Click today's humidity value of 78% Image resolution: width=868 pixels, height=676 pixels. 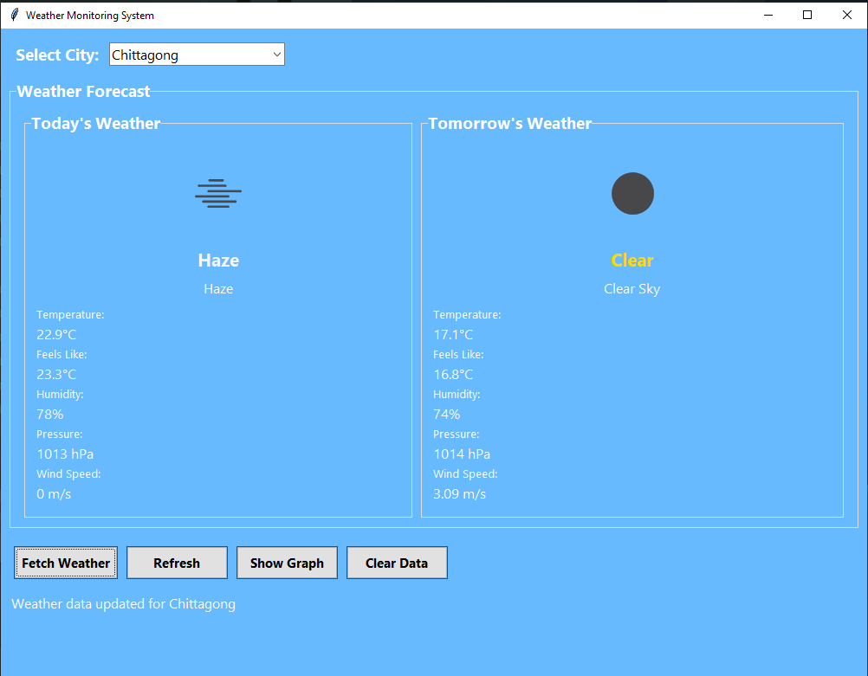(x=49, y=414)
